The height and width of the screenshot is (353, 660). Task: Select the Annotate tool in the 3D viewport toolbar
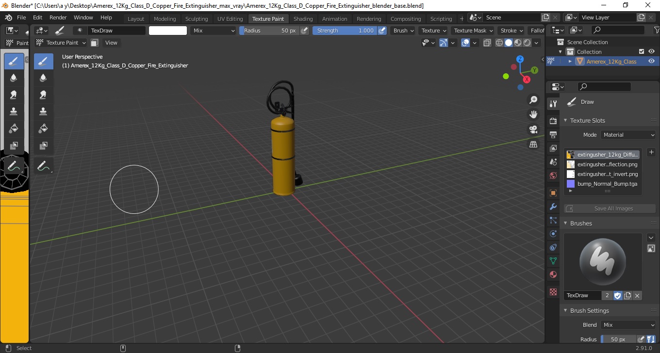[44, 165]
